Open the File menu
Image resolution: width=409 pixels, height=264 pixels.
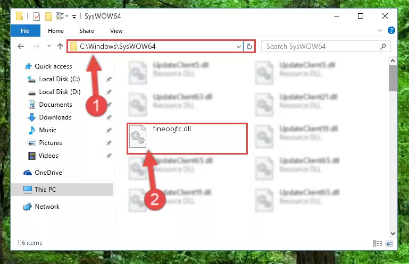[26, 31]
